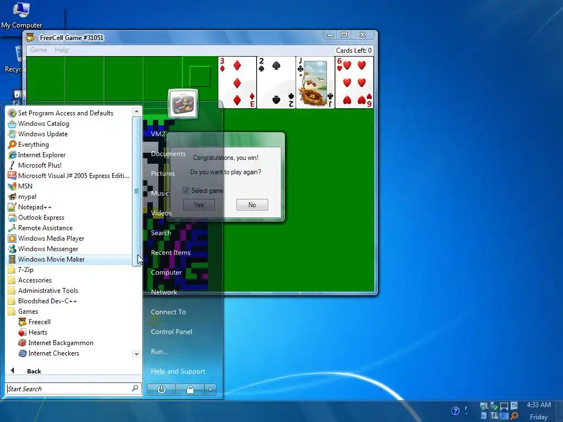Viewport: 563px width, 422px height.
Task: Open Control Panel from Start menu
Action: (172, 331)
